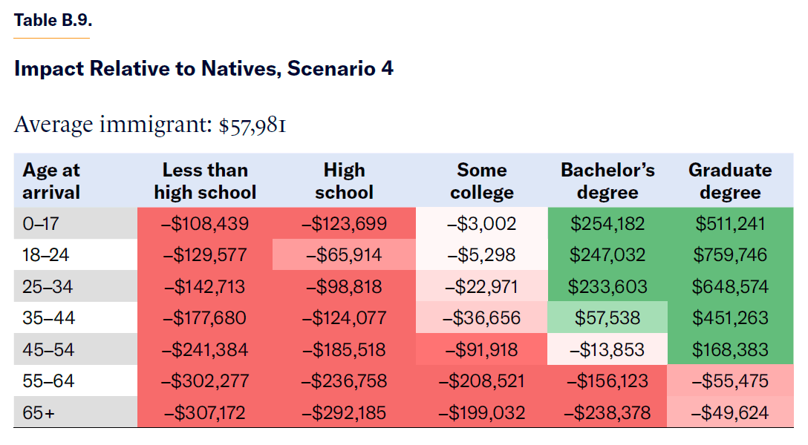Click the 65+ age row label

(39, 412)
